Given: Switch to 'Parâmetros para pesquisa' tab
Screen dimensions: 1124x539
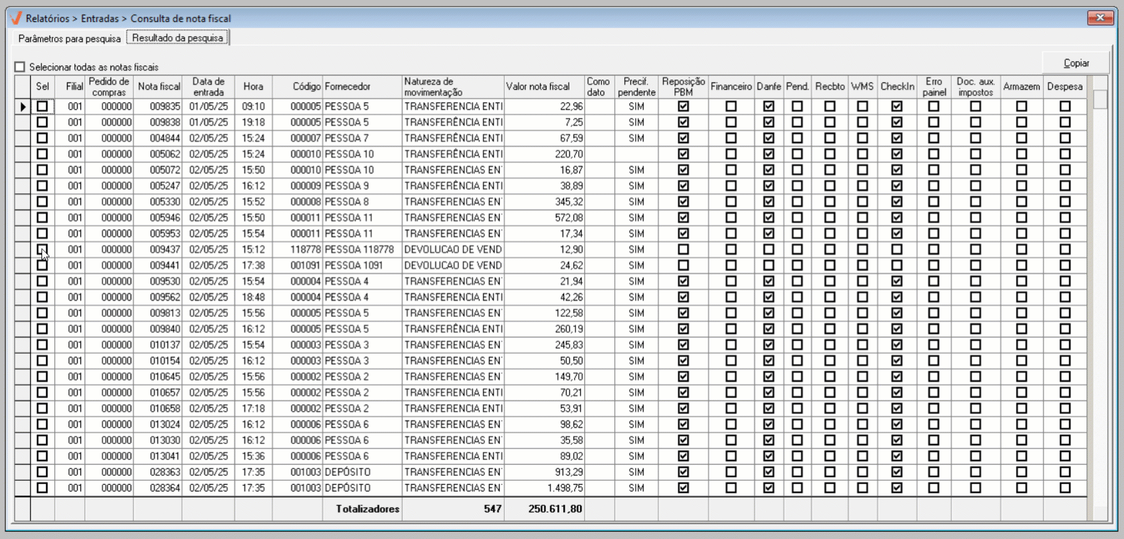Looking at the screenshot, I should tap(70, 39).
